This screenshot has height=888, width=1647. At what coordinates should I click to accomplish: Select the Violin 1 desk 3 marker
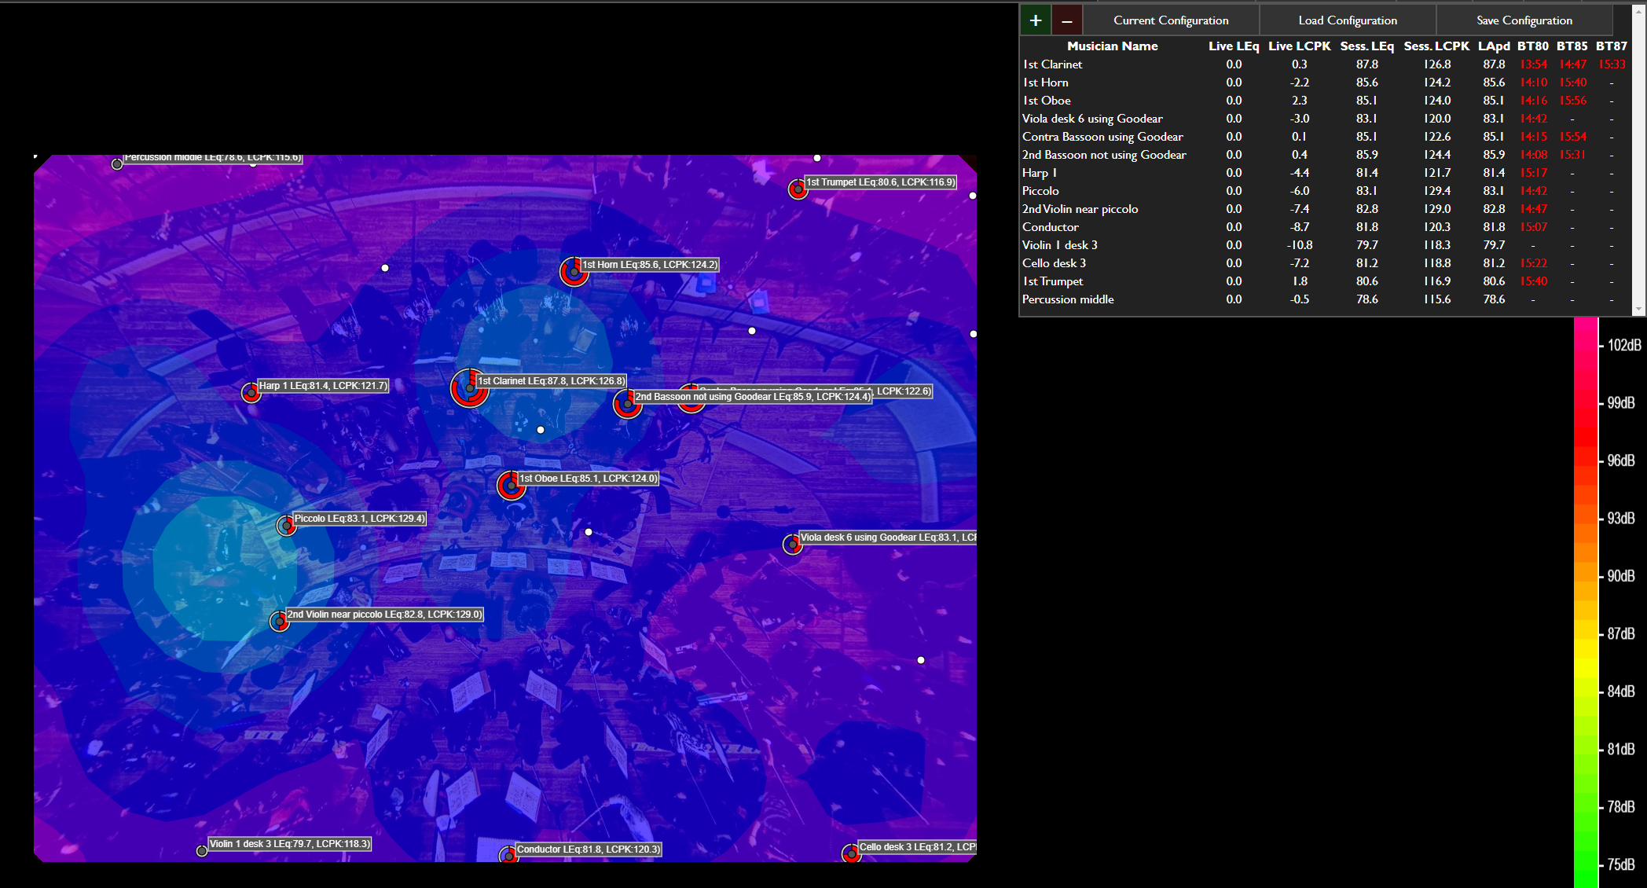pos(202,851)
